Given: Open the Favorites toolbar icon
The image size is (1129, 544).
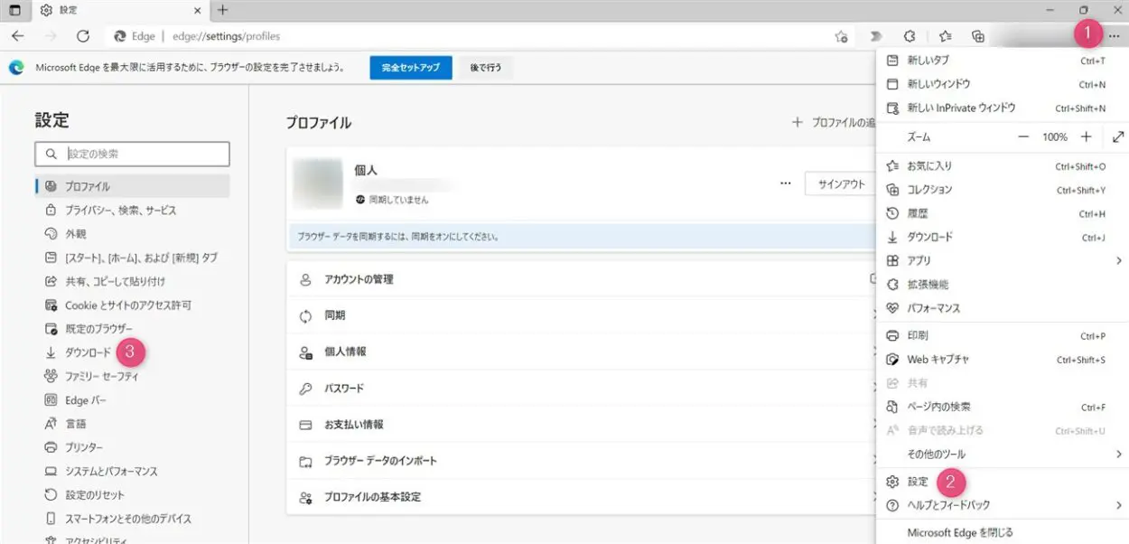Looking at the screenshot, I should tap(945, 36).
